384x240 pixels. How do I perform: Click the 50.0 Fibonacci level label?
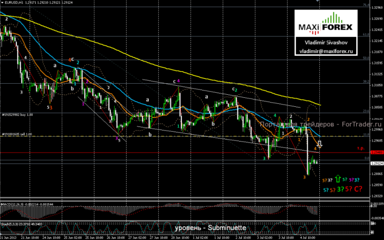(x=366, y=58)
